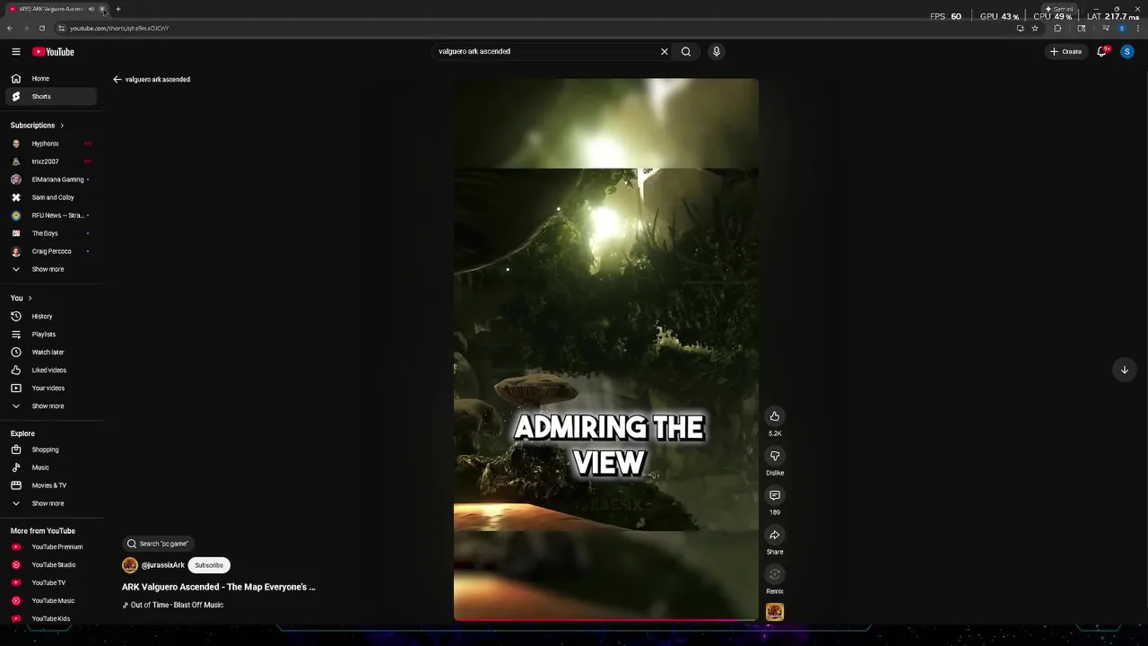Like the Short with thumbs up
1148x646 pixels.
point(775,416)
